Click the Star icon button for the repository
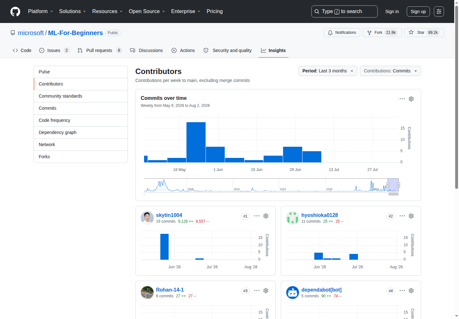 [424, 33]
